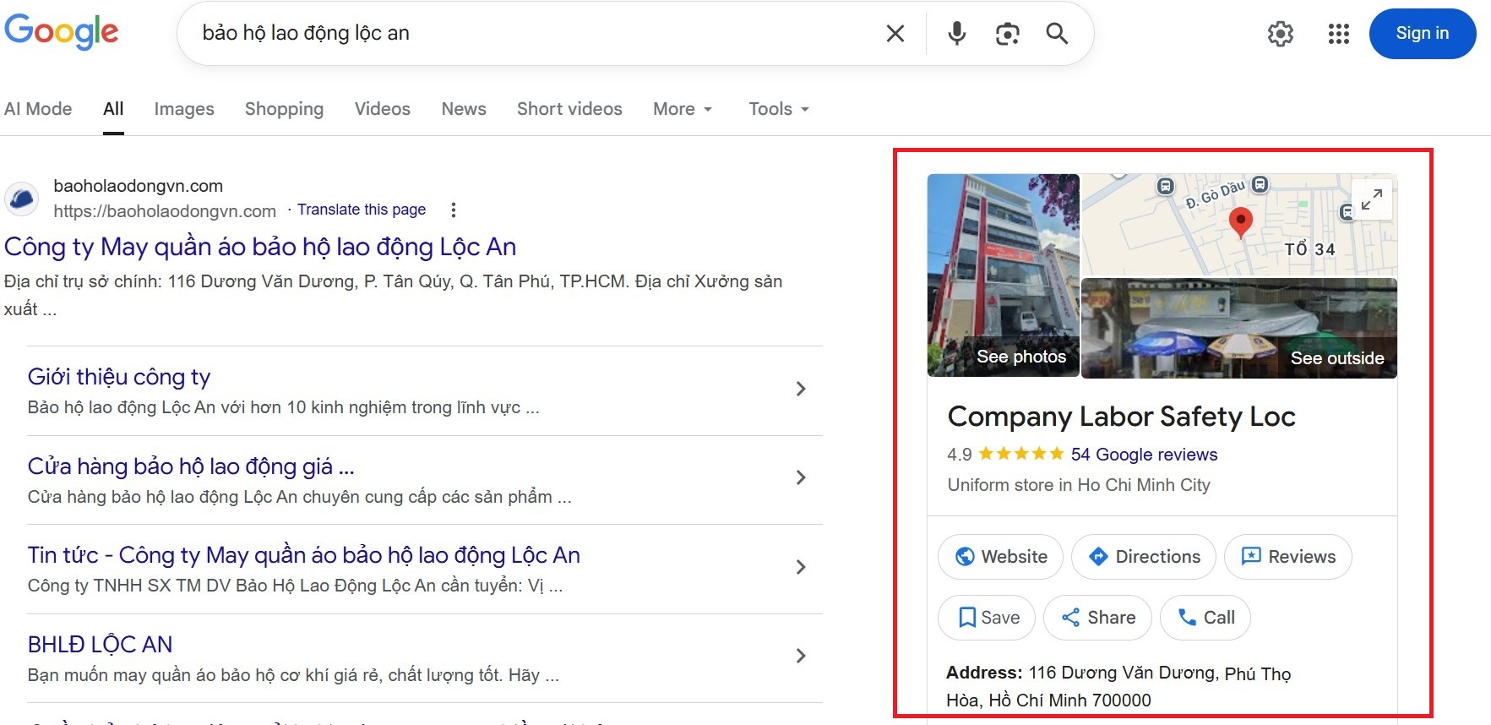Click Translate this page link
The height and width of the screenshot is (725, 1491).
362,210
